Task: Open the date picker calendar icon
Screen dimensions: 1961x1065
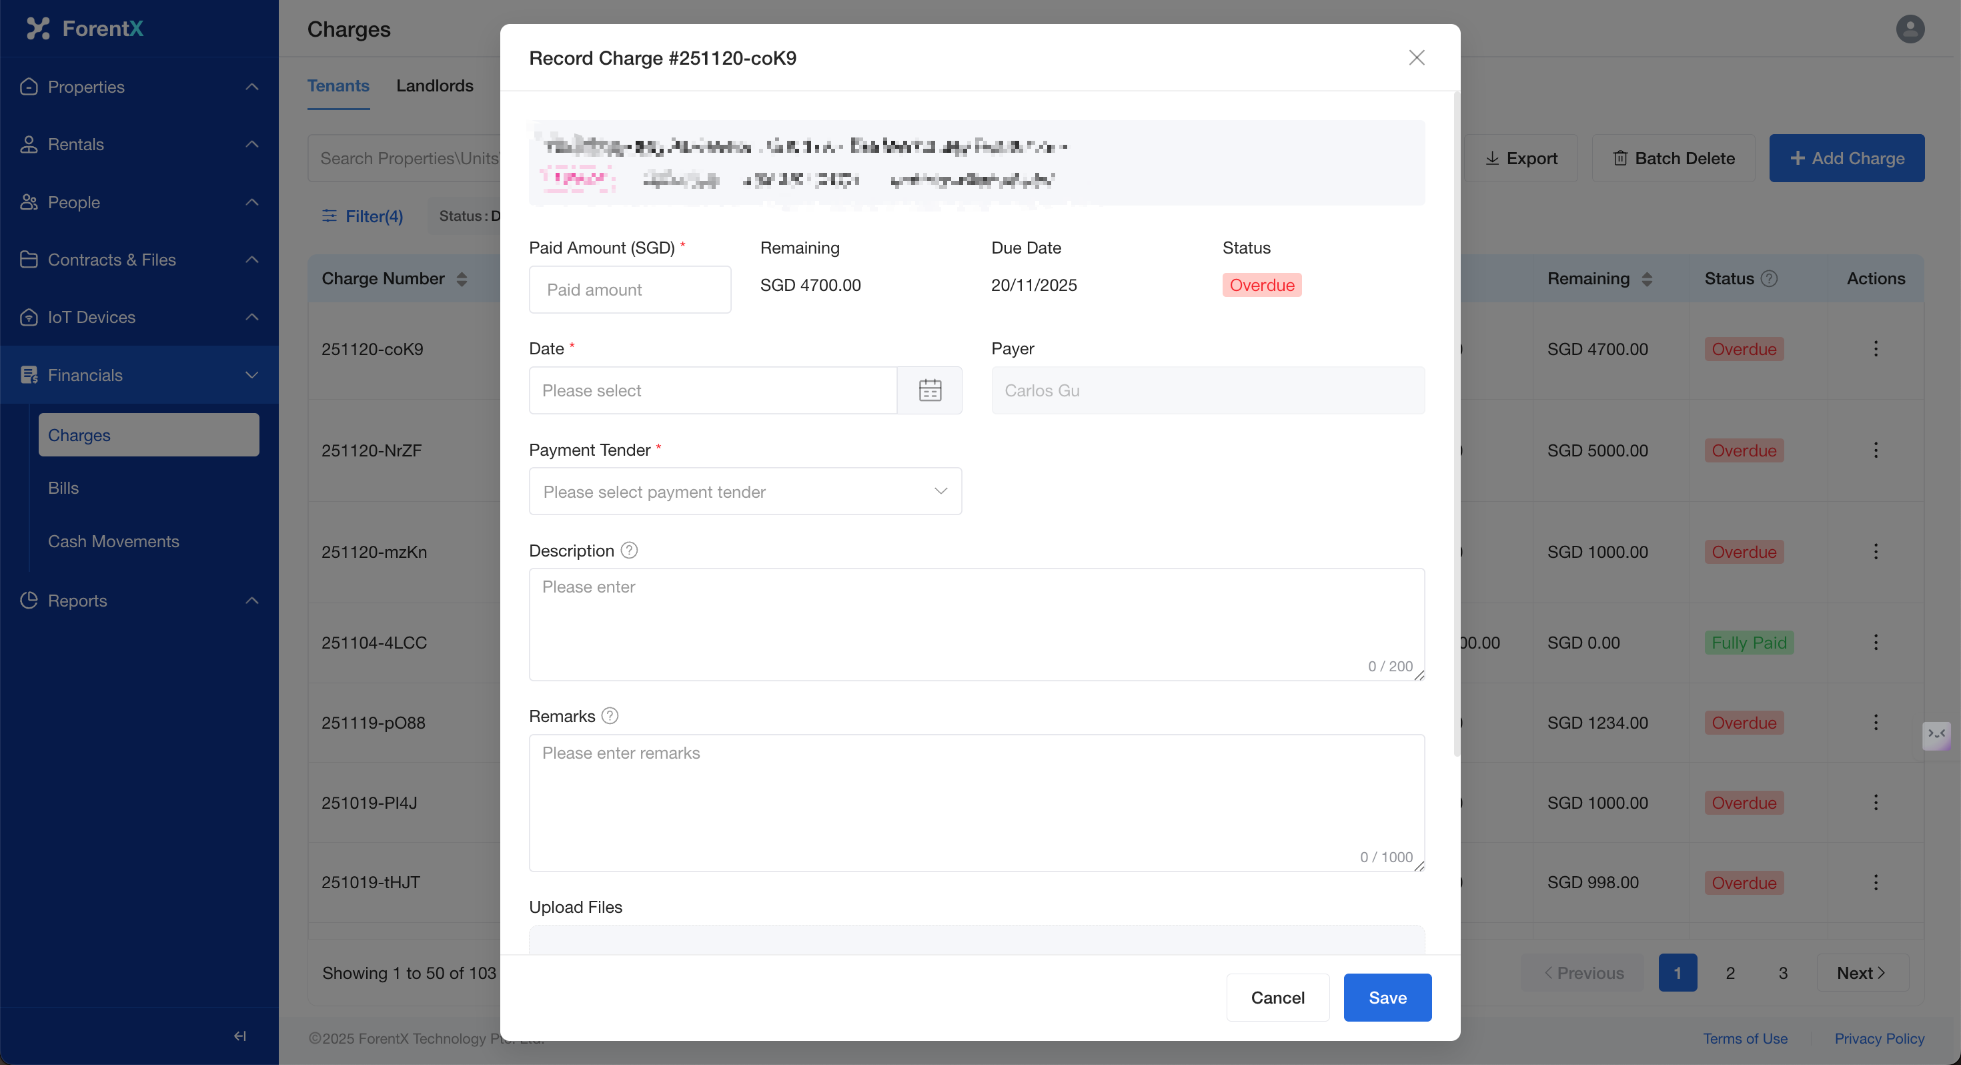Action: point(930,390)
